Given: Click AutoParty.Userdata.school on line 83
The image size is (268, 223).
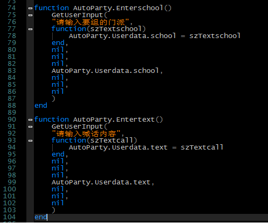Looking at the screenshot, I should pos(105,71).
